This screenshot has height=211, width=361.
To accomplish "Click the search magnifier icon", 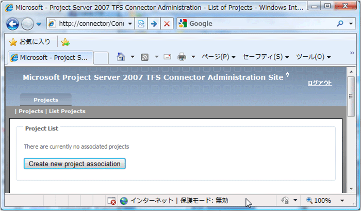I will [340, 23].
